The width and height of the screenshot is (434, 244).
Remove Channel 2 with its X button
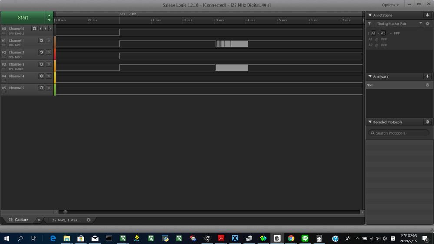coord(49,52)
